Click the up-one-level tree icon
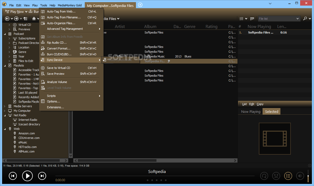Viewport: 314px width, 186px height. pos(25,19)
